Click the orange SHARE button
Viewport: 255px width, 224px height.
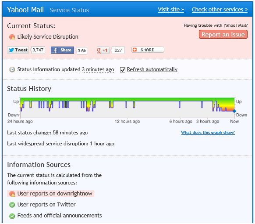148,50
